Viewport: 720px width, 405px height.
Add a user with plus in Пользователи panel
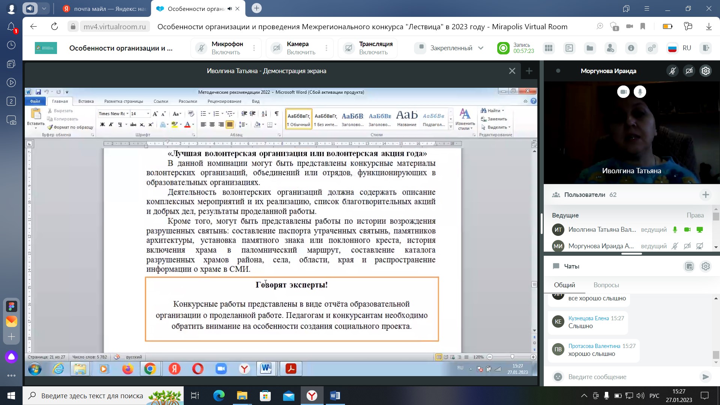(x=705, y=195)
